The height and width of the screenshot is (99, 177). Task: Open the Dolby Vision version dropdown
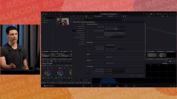point(110,47)
